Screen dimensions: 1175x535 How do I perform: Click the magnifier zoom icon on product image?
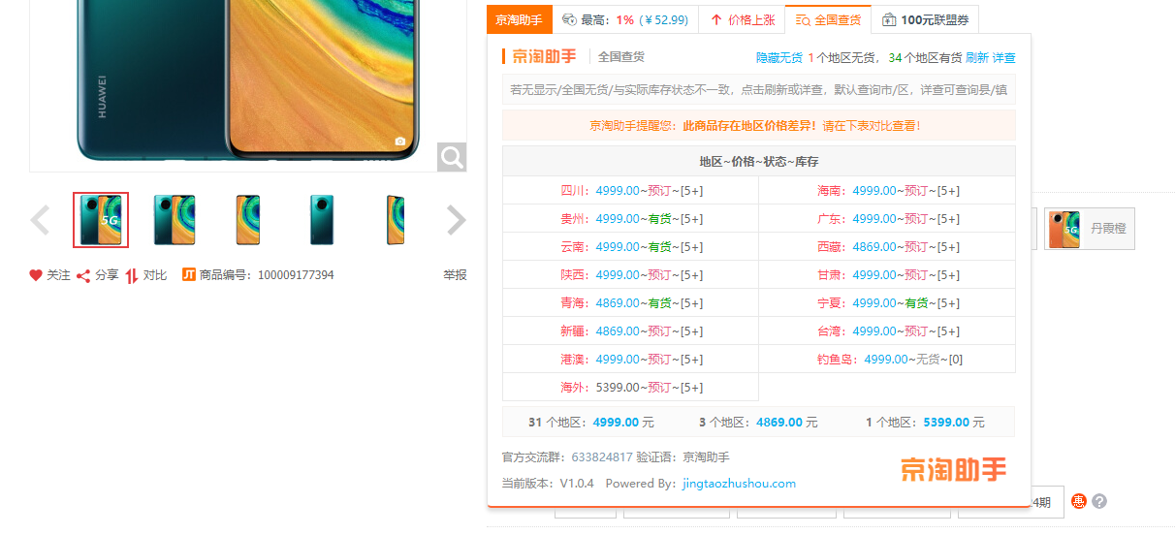[x=452, y=156]
